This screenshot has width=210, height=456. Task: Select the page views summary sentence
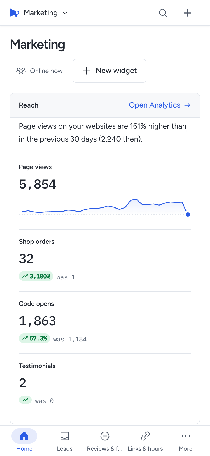[103, 133]
